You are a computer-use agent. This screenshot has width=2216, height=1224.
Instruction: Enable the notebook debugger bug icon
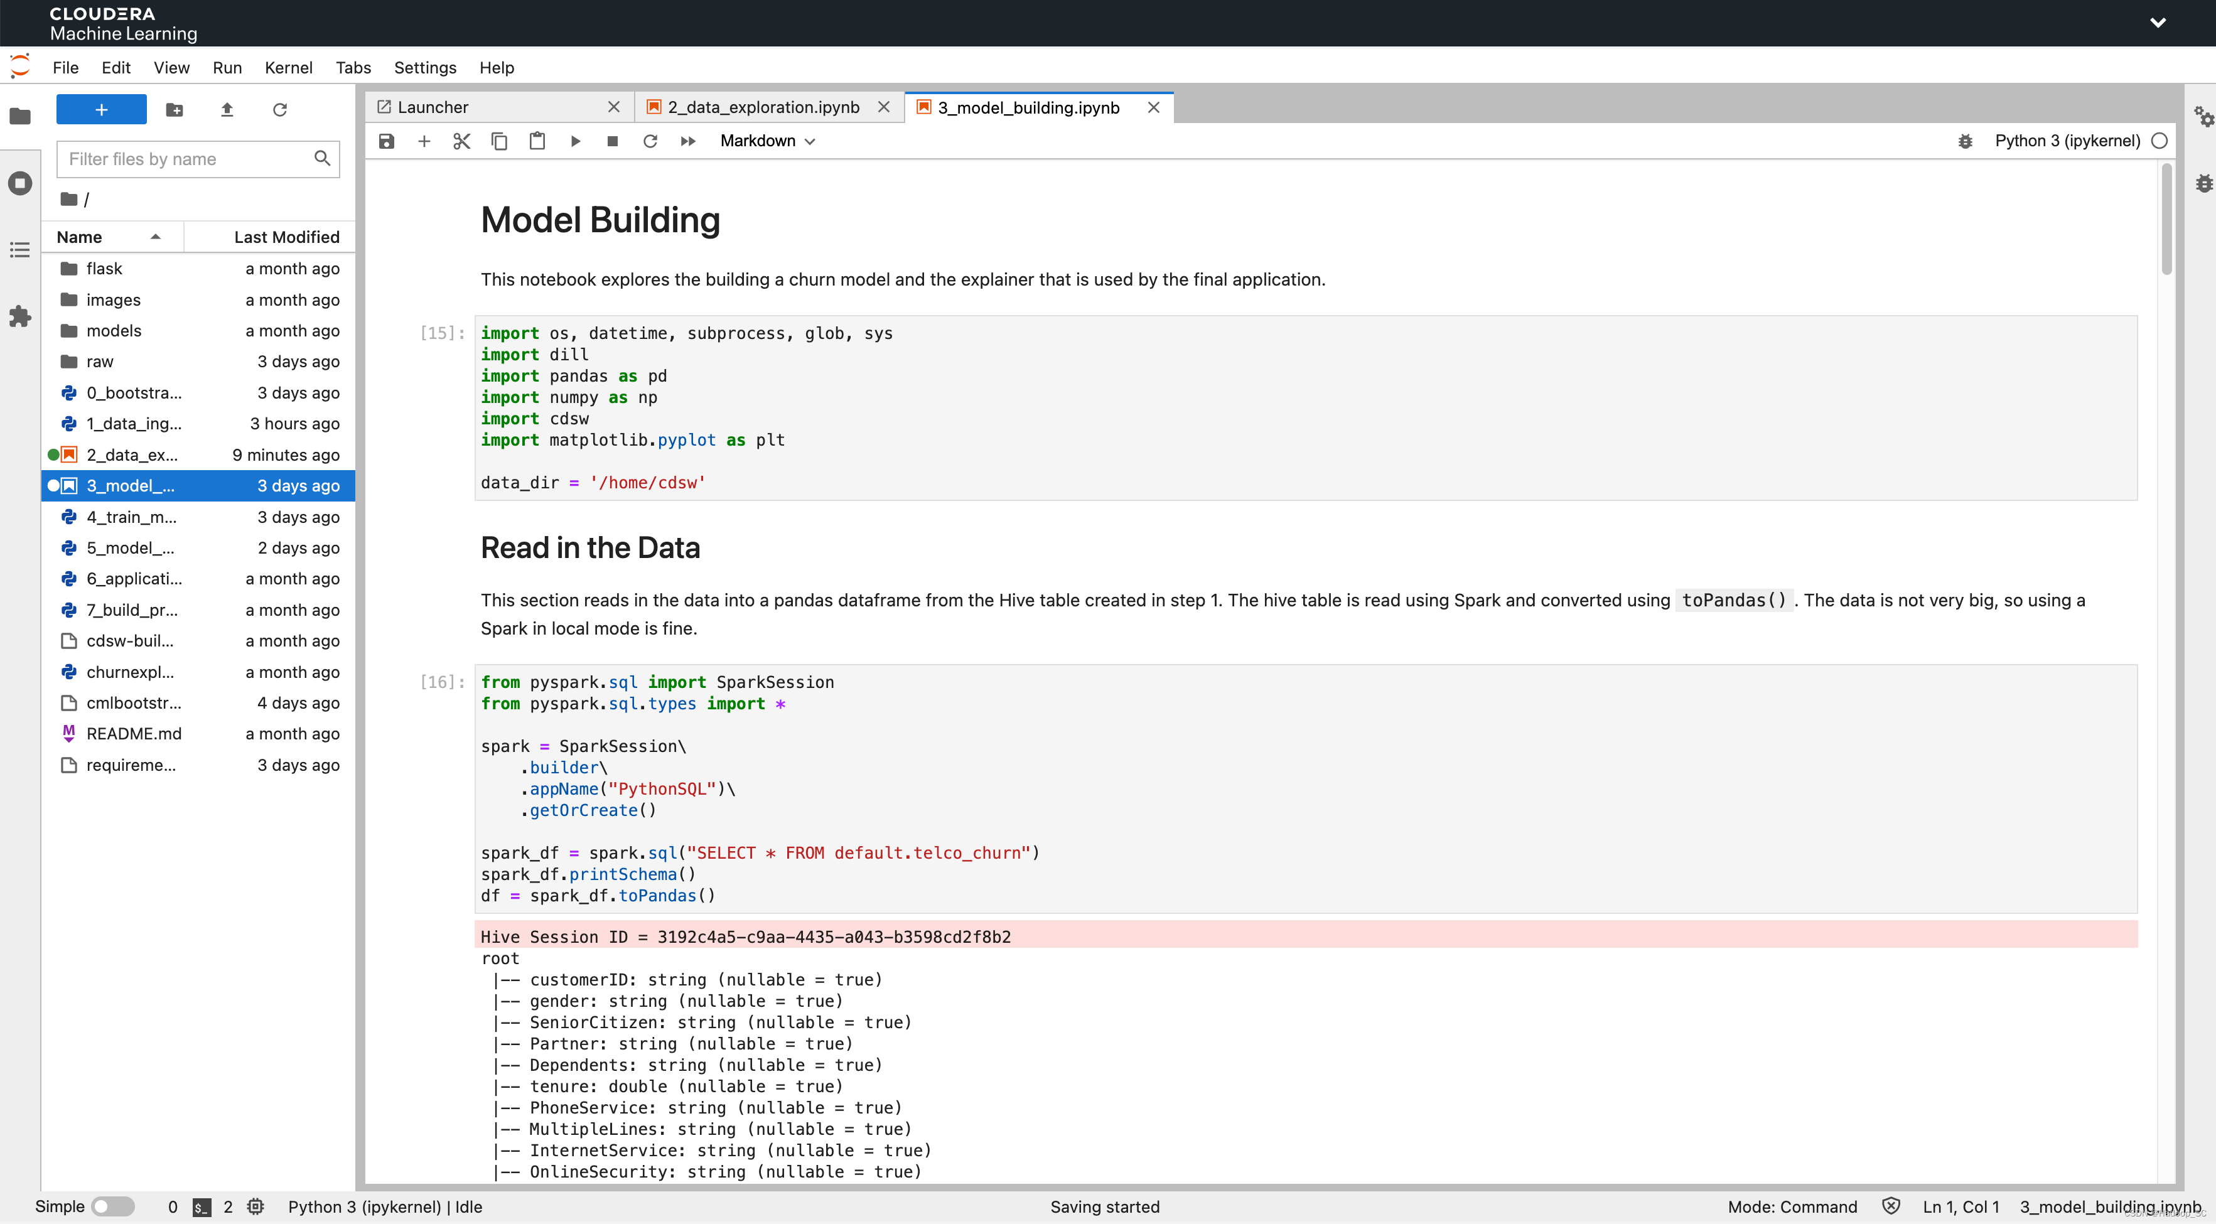point(1965,141)
